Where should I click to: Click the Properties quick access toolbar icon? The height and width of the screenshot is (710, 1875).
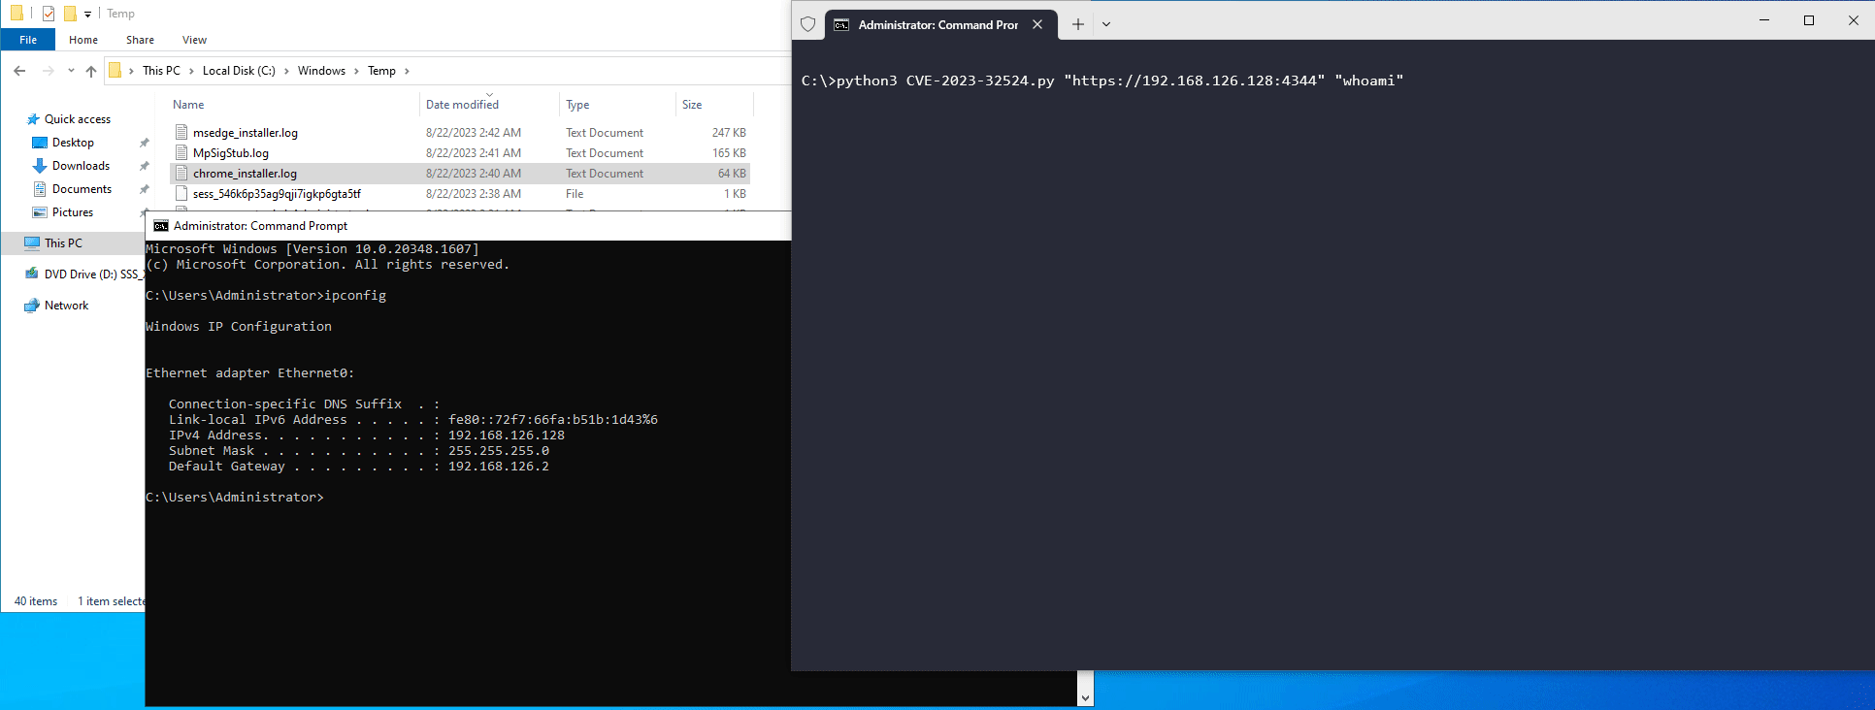48,14
